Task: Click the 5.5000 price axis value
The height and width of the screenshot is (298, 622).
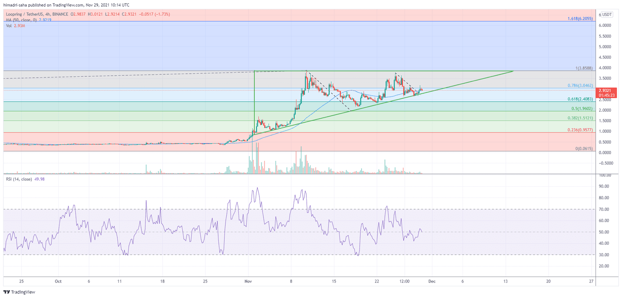Action: (605, 36)
